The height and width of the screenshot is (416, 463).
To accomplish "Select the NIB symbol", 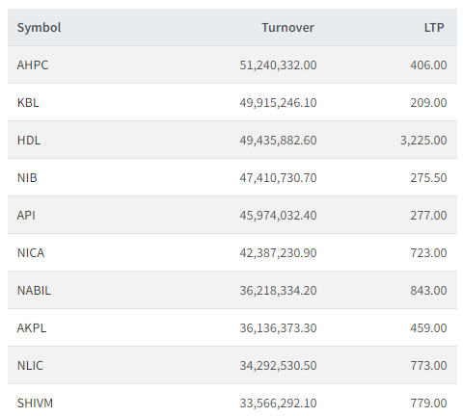I will [x=27, y=178].
